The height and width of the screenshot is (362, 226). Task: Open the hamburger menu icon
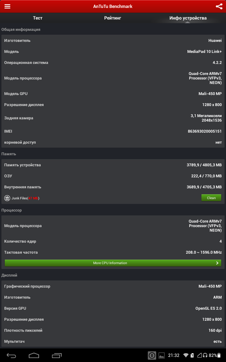7,6
